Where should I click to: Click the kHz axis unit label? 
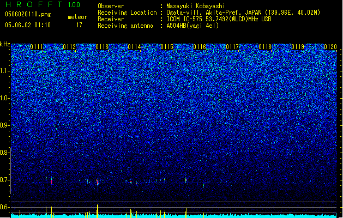pyautogui.click(x=5, y=44)
